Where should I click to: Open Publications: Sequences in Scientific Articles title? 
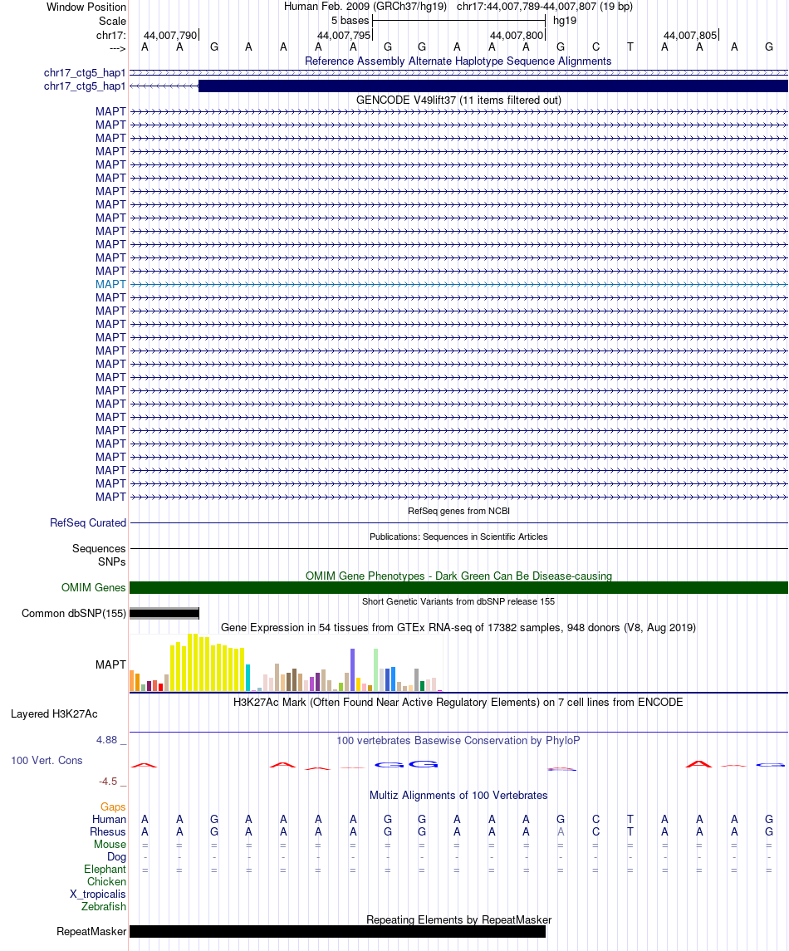point(458,537)
